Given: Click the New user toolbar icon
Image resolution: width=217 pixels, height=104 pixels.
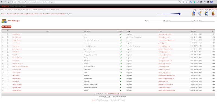Looking at the screenshot, I should [x=206, y=14].
